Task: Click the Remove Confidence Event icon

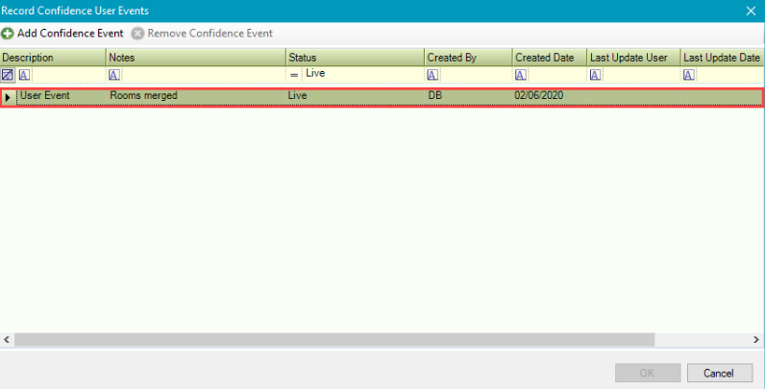Action: [137, 34]
